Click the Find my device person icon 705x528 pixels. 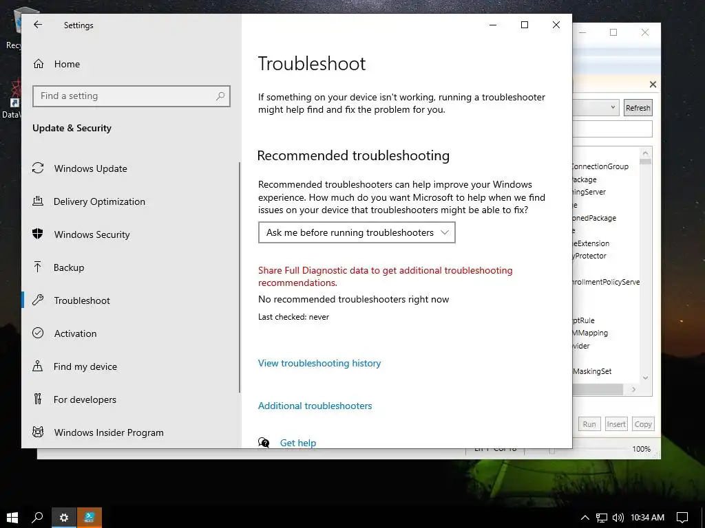[38, 366]
